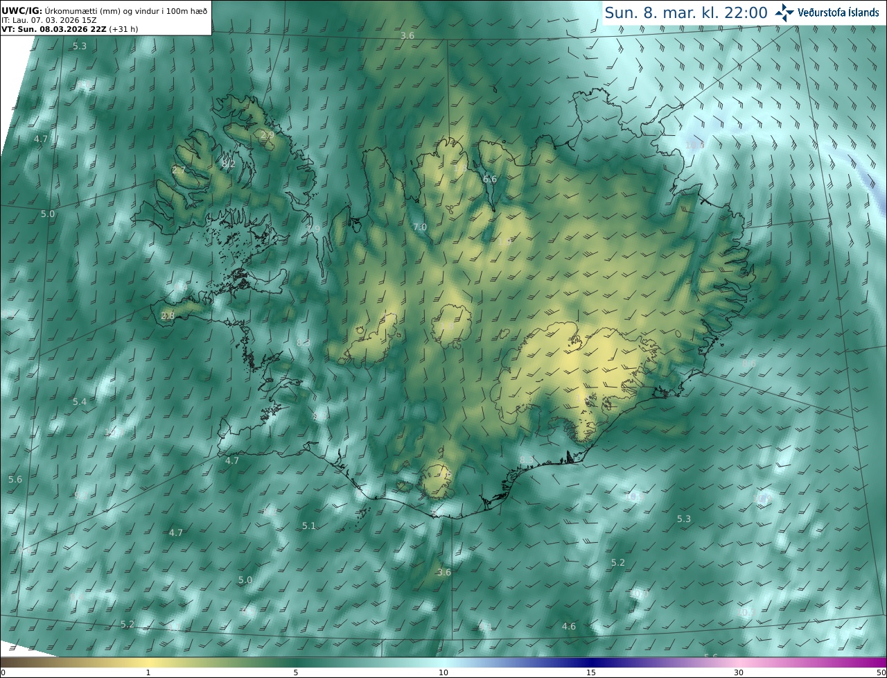This screenshot has width=887, height=678.
Task: Click the '8.2' value on the map
Action: (229, 164)
